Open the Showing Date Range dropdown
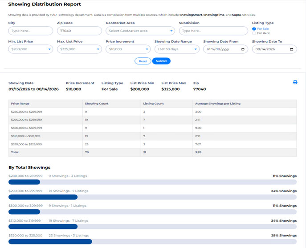306x248 pixels. (x=177, y=49)
